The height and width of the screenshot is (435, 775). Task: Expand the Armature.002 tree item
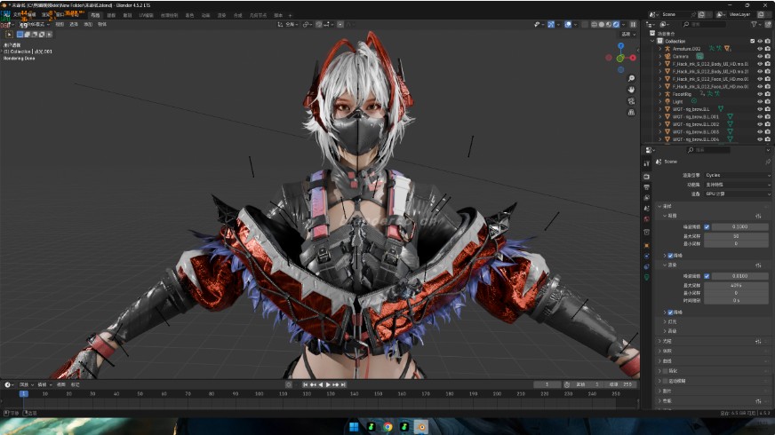[659, 48]
